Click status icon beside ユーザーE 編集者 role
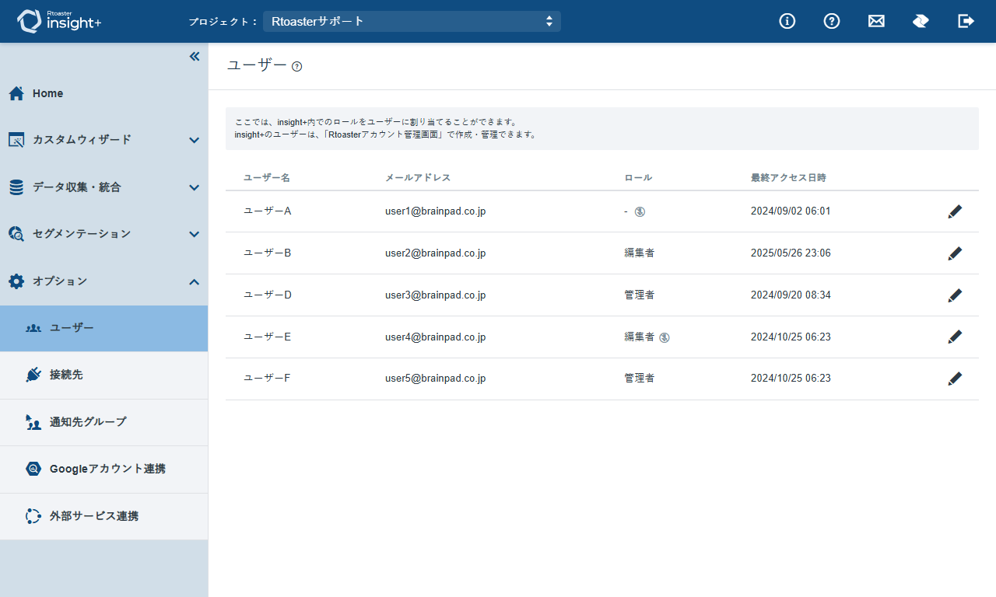Screen dimensions: 996x597 [665, 337]
